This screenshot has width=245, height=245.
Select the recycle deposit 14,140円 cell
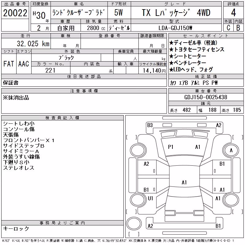pyautogui.click(x=153, y=70)
